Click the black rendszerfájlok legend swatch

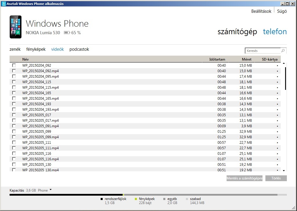[x=102, y=199]
